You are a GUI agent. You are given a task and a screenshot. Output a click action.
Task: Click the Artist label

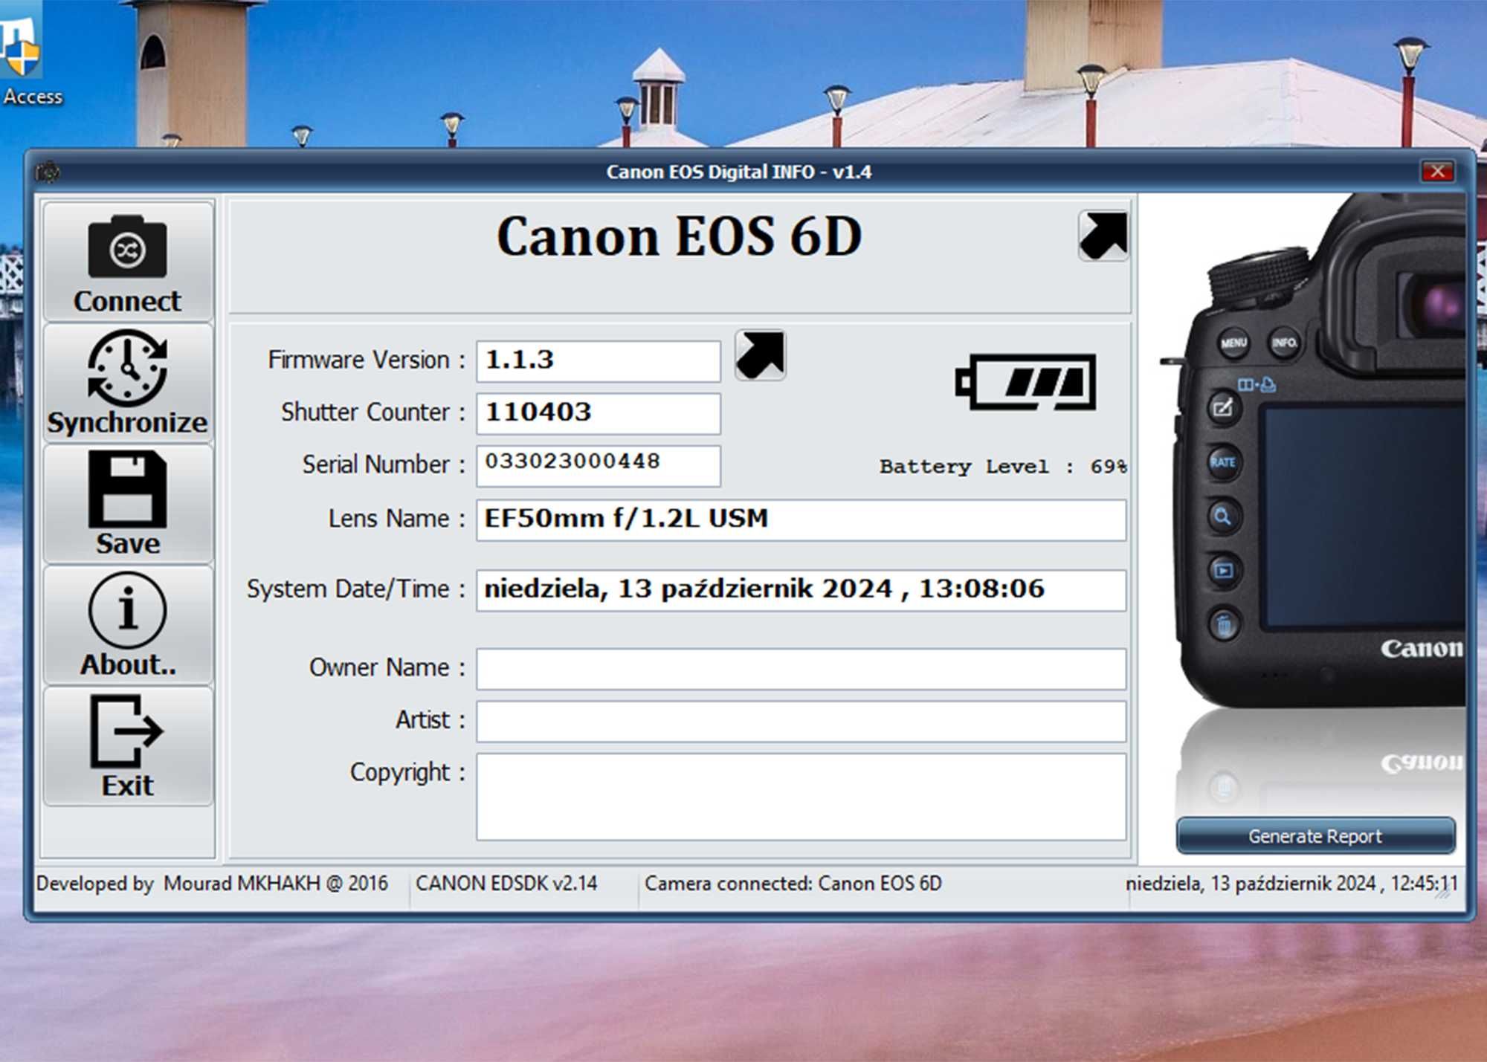(430, 719)
